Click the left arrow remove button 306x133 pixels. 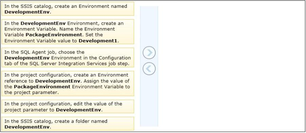tap(149, 69)
